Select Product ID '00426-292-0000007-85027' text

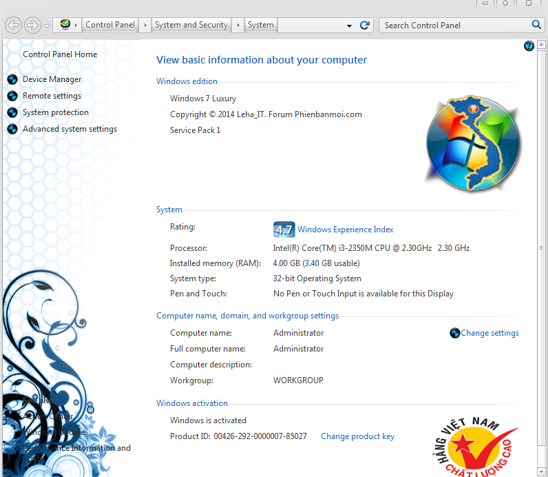click(x=260, y=436)
